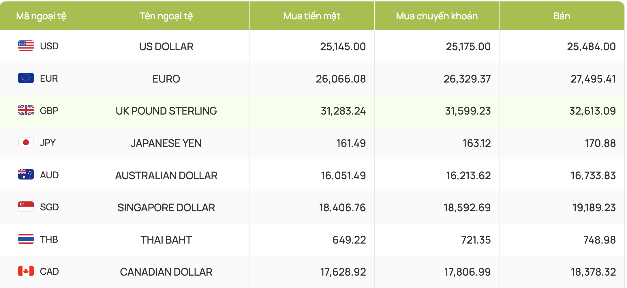Click the Canada flag icon
The height and width of the screenshot is (288, 627).
click(x=26, y=271)
